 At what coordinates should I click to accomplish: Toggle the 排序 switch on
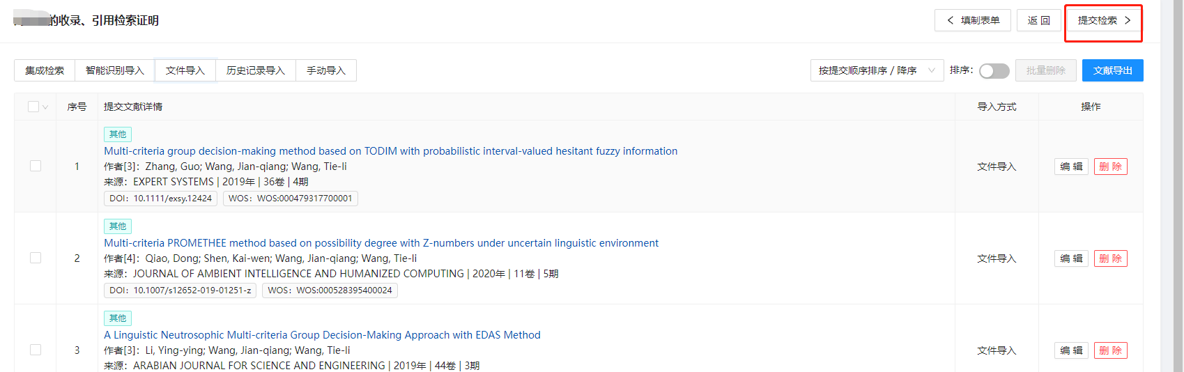994,71
